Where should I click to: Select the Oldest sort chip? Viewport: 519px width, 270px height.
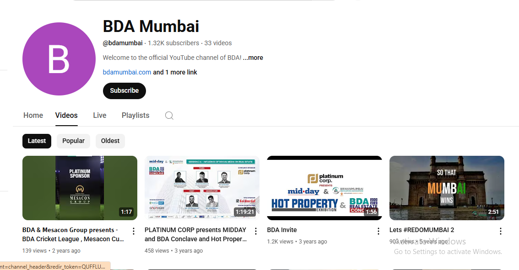click(x=110, y=141)
